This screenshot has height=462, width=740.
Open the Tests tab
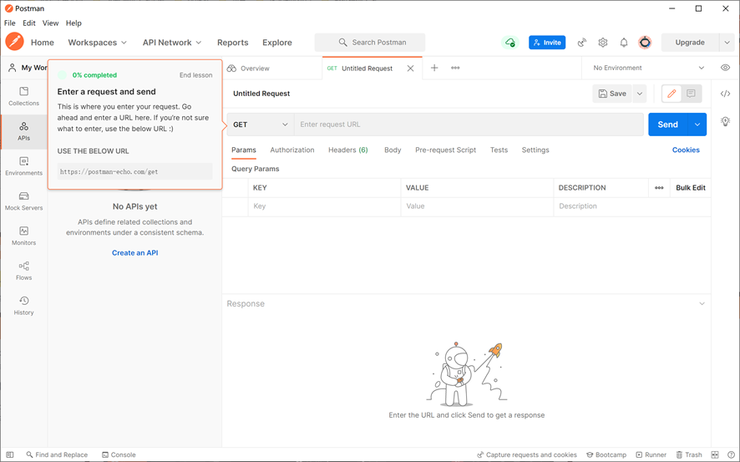click(x=499, y=150)
